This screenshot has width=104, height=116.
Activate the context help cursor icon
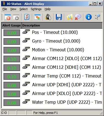point(97,17)
